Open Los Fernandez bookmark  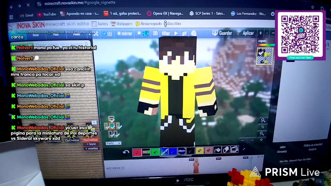248,14
